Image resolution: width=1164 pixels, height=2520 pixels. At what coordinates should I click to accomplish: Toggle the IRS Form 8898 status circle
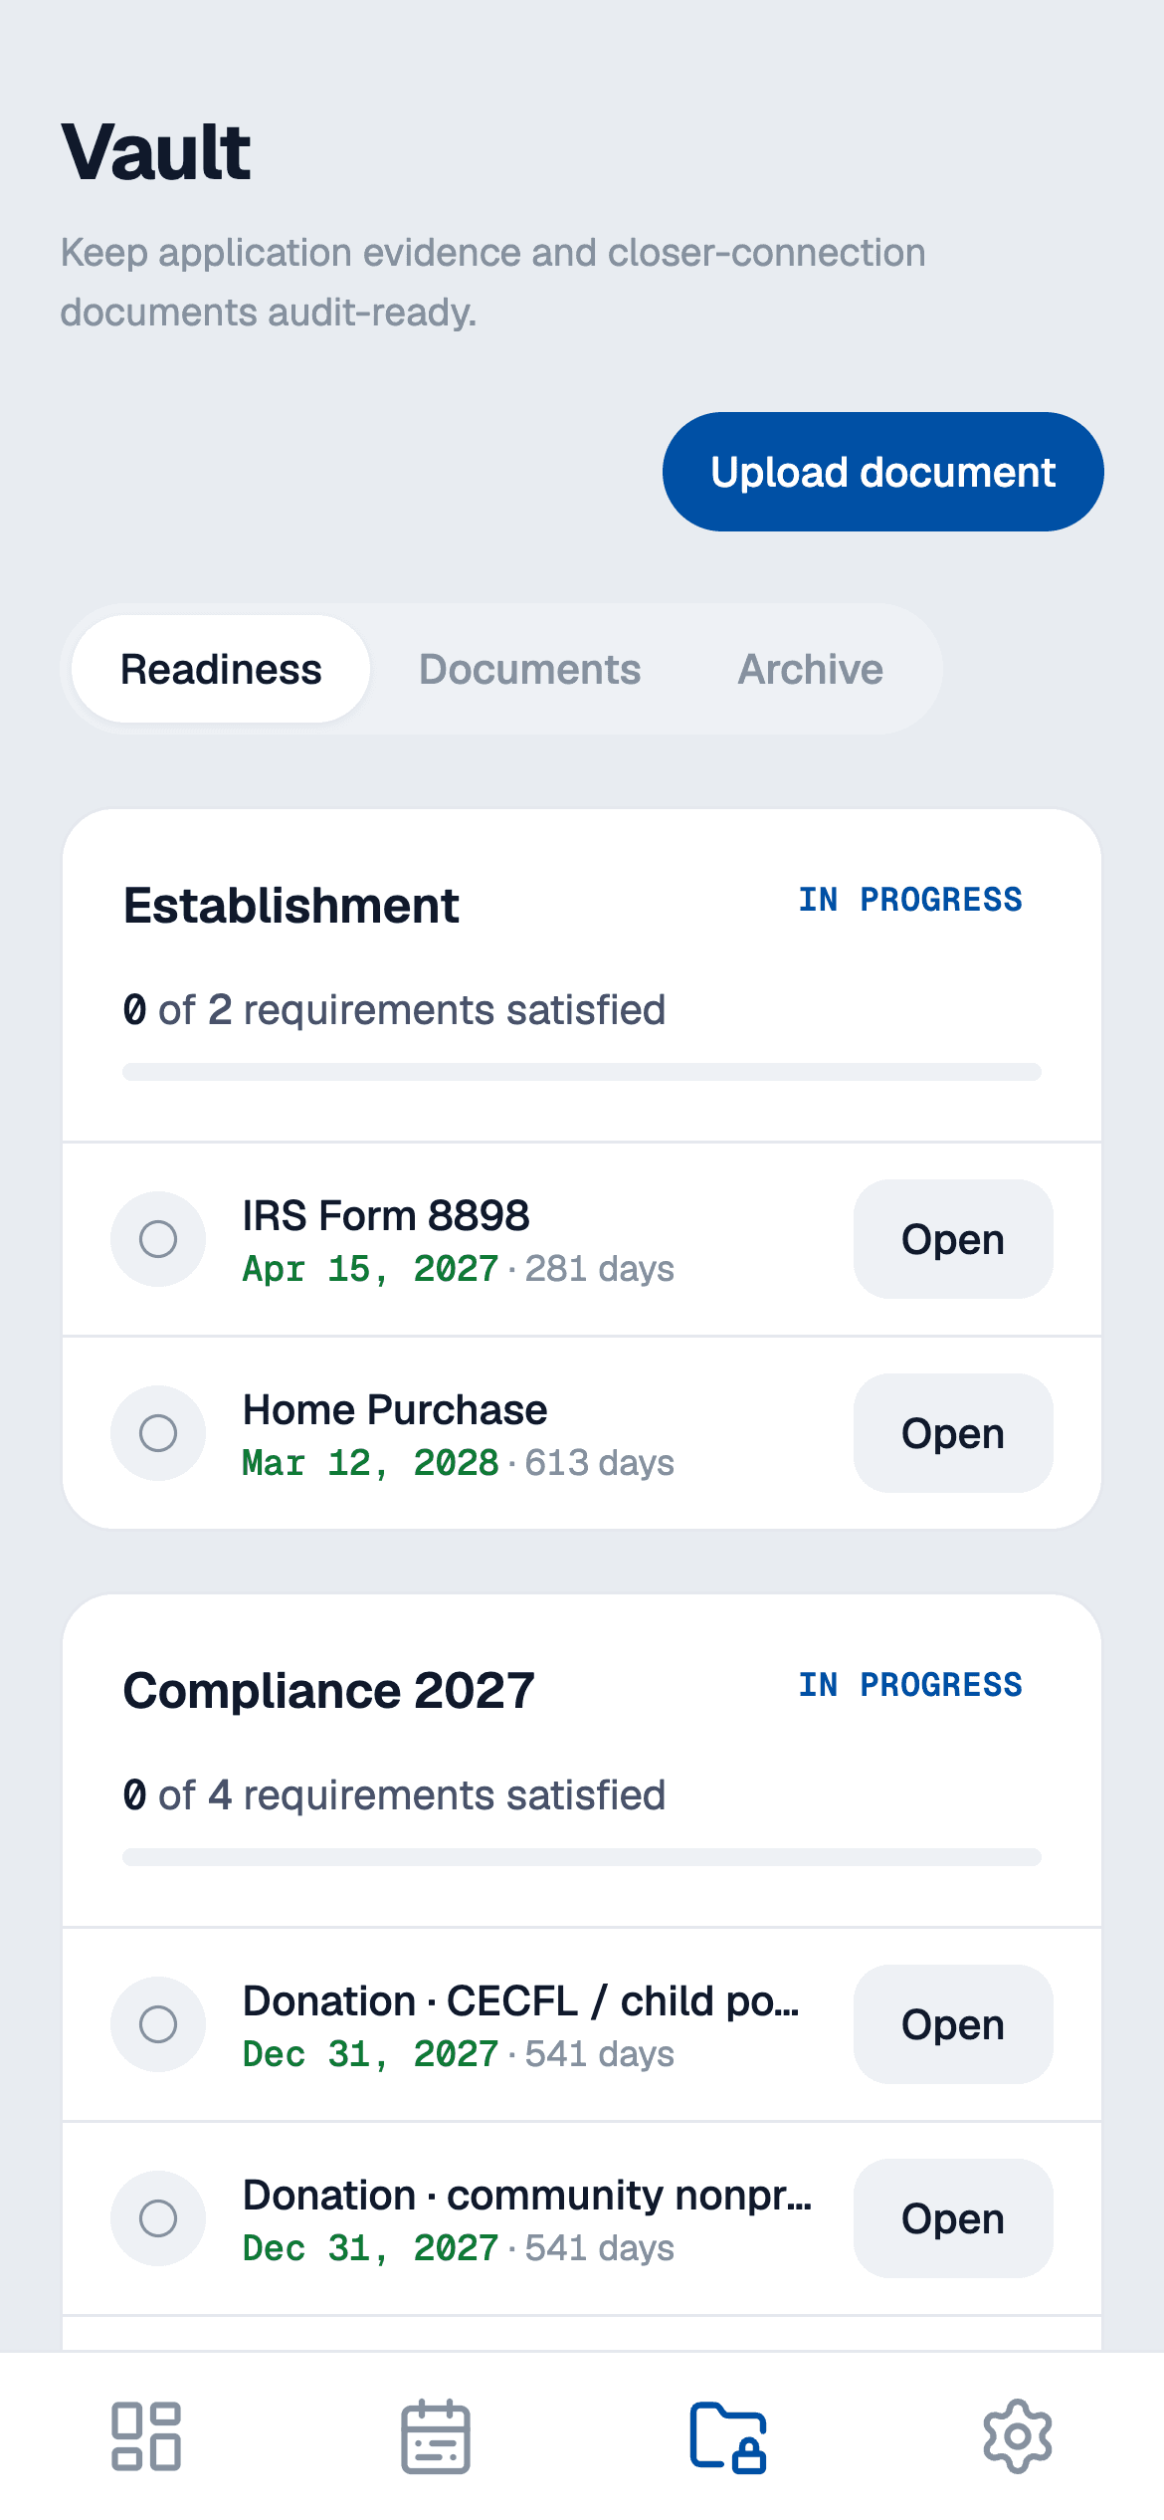(x=158, y=1239)
